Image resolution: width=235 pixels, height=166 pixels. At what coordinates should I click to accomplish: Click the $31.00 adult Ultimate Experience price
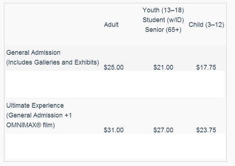click(x=114, y=130)
